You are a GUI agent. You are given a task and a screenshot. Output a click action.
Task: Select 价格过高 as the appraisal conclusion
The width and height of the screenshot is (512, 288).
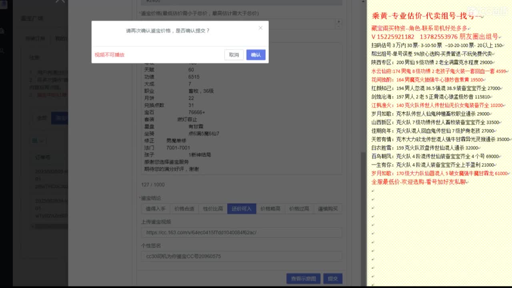(299, 209)
